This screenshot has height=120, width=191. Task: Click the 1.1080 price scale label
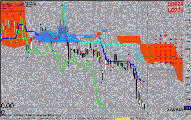point(188,34)
